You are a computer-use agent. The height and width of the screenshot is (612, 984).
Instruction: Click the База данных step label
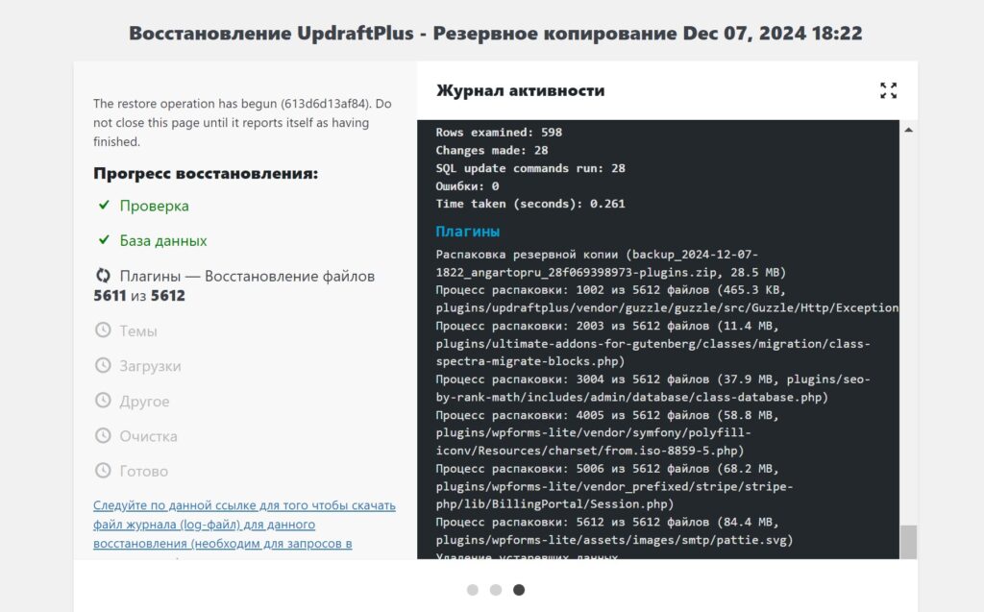pyautogui.click(x=163, y=241)
